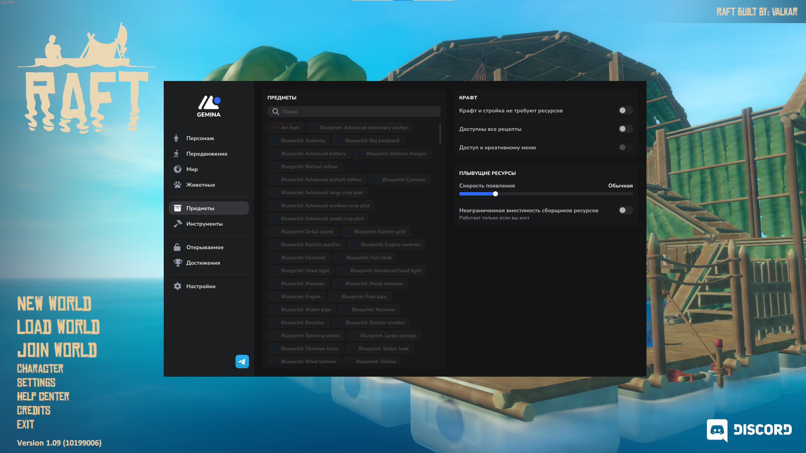
Task: Click the Инструменты hammer icon
Action: pos(177,224)
